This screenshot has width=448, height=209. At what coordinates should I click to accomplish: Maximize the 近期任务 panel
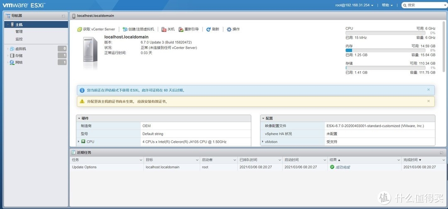click(441, 153)
